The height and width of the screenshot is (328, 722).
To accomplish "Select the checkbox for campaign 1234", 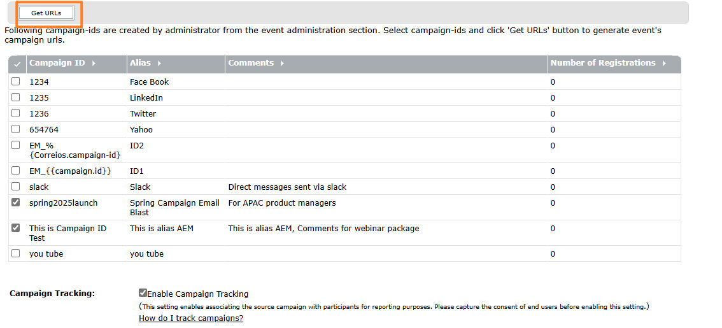I will pos(16,82).
